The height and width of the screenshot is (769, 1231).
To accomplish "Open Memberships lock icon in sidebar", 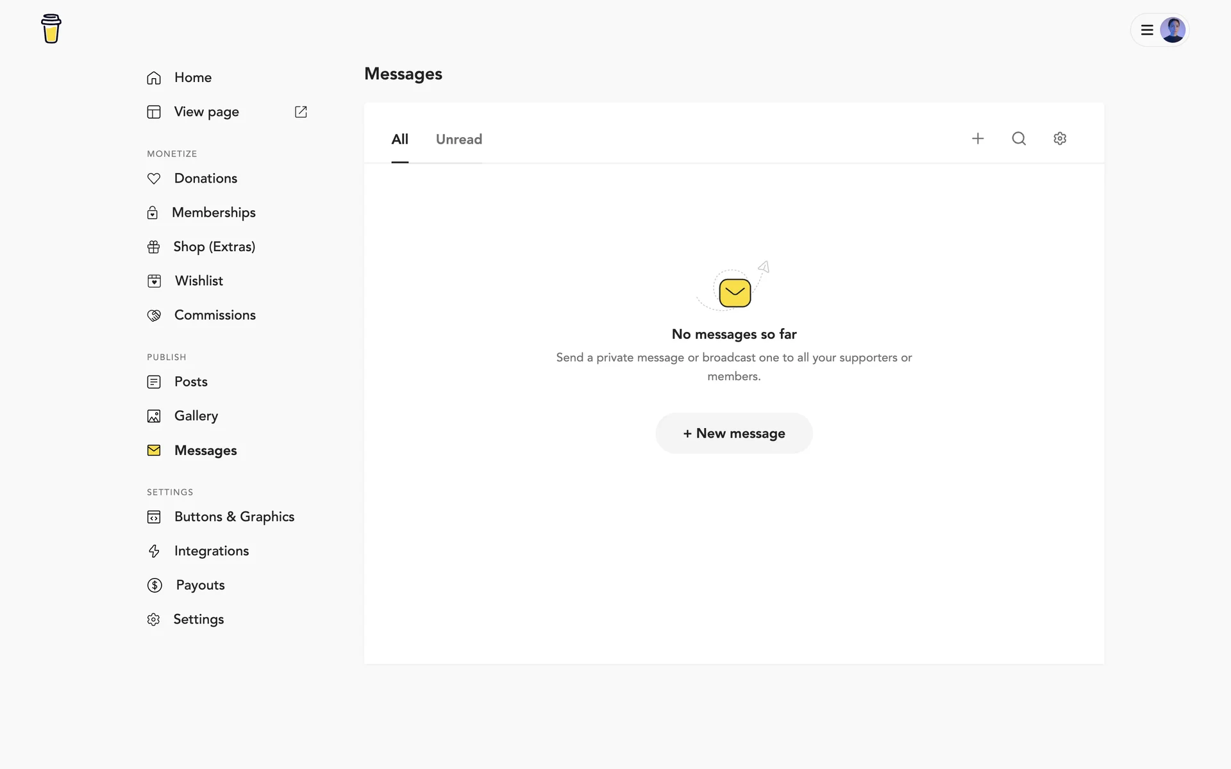I will (x=153, y=213).
